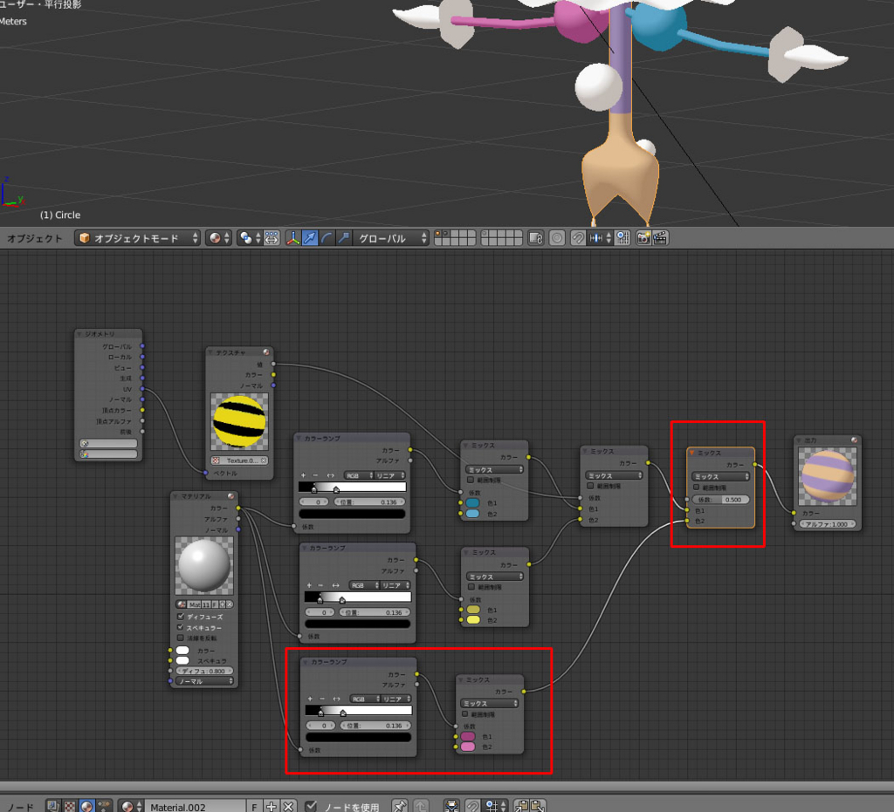Adjust 係数 0.500 slider in selected mix node
Viewport: 894px width, 812px height.
point(720,500)
